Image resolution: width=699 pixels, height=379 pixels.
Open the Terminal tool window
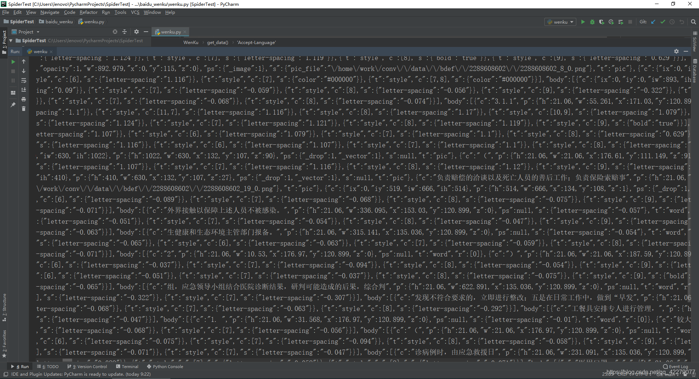127,367
